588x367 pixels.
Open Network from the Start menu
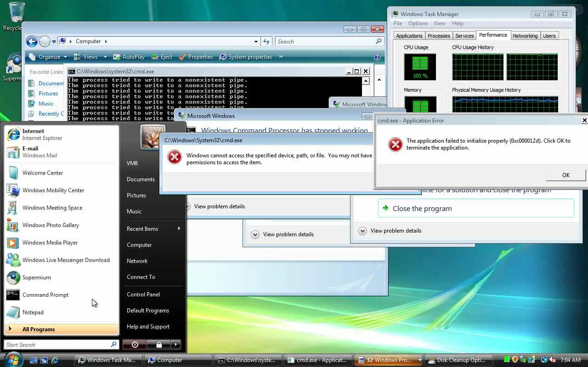pyautogui.click(x=137, y=261)
